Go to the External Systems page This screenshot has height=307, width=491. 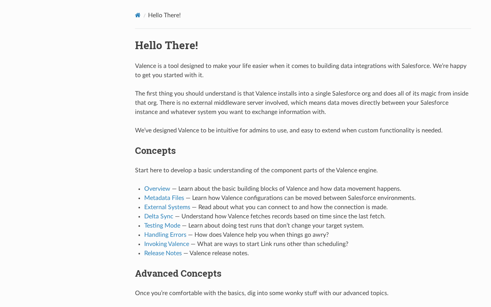tap(167, 207)
